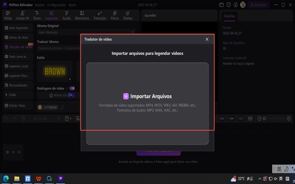
Task: Select Tradutor de vídeo in the sidebar
Action: pyautogui.click(x=18, y=47)
